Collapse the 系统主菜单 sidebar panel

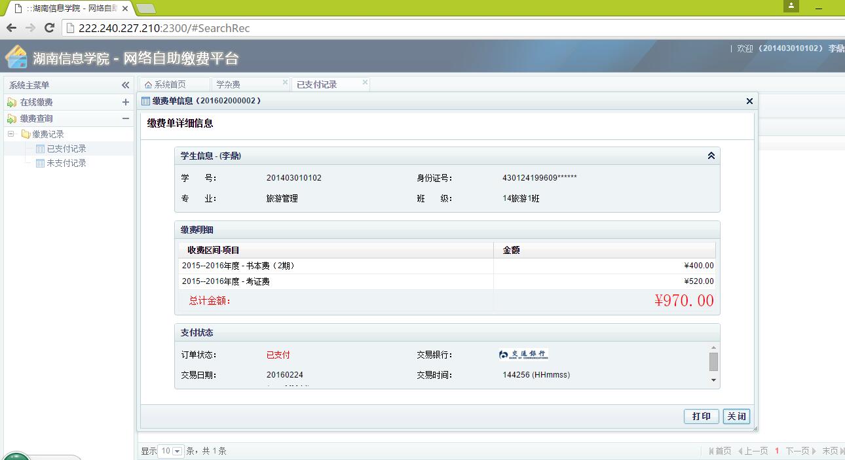click(125, 85)
